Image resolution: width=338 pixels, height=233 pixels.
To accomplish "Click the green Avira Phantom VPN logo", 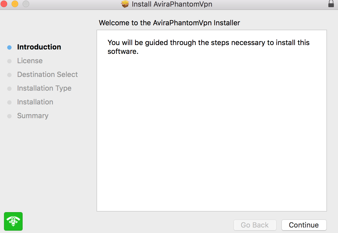I will [13, 221].
